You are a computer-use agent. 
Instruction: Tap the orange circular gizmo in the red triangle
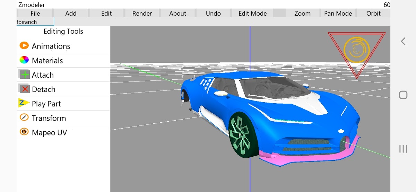[x=356, y=50]
